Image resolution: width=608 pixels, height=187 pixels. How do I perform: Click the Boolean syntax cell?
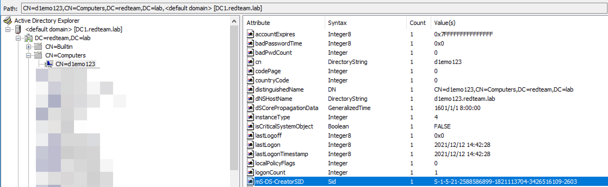tap(339, 126)
